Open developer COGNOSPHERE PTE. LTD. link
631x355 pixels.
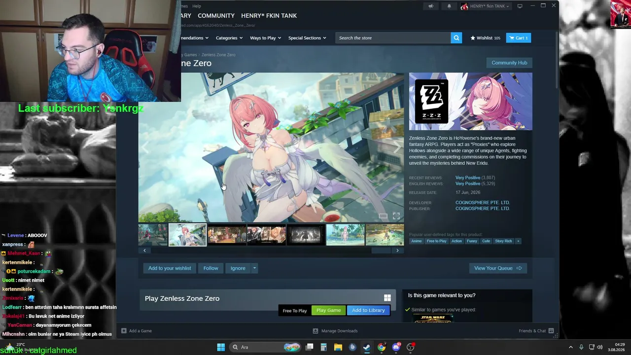pyautogui.click(x=483, y=203)
